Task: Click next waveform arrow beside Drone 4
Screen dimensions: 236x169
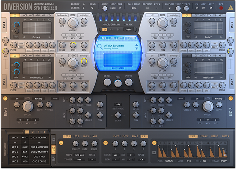Action: tap(49, 37)
